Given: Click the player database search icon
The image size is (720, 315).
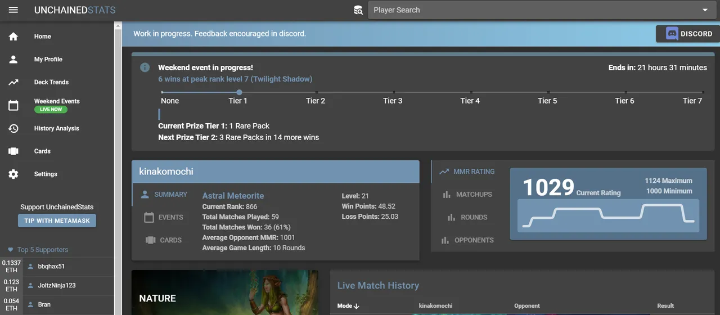Looking at the screenshot, I should click(358, 10).
